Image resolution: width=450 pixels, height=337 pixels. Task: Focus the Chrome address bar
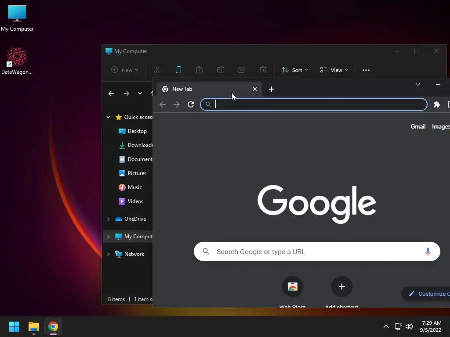[313, 104]
